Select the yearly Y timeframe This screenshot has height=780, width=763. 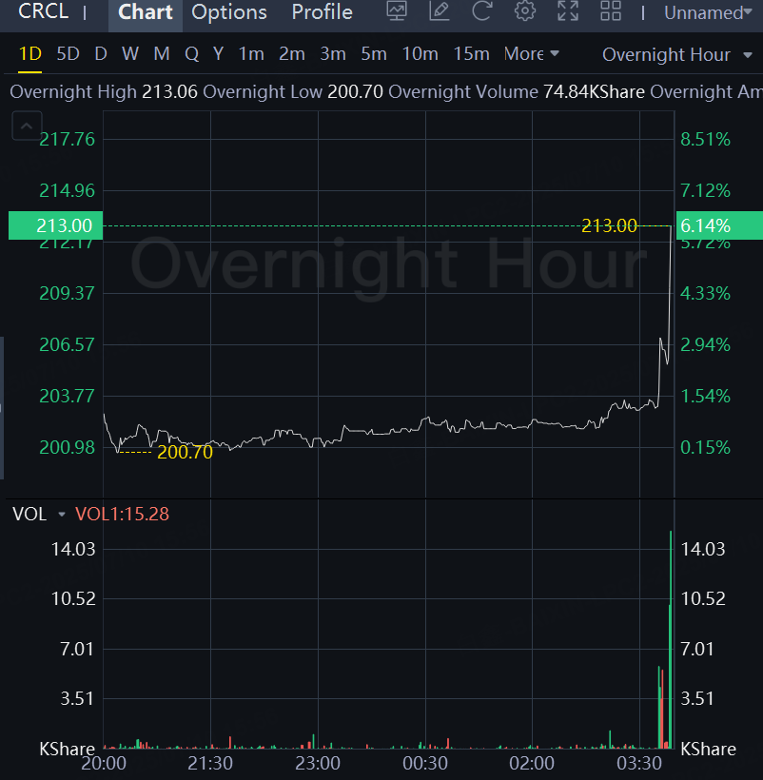pyautogui.click(x=218, y=53)
